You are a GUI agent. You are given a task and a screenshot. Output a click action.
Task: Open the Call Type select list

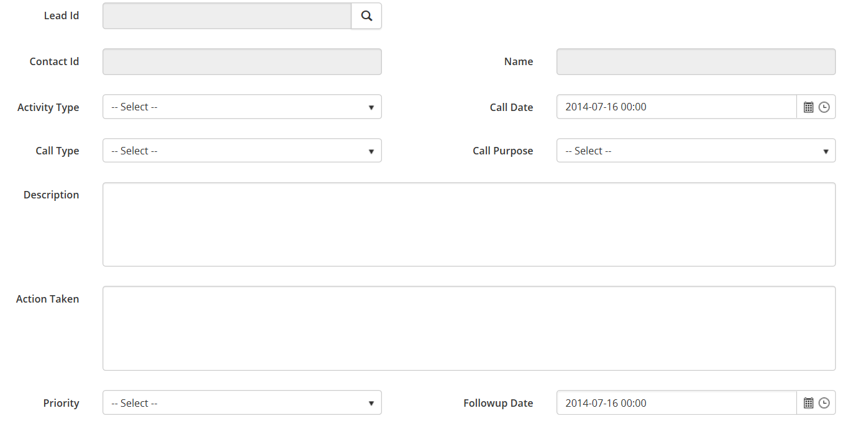(x=242, y=151)
